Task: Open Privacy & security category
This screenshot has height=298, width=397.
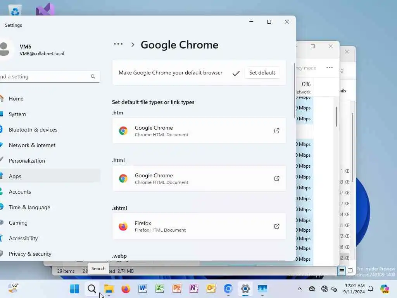Action: (x=50, y=254)
